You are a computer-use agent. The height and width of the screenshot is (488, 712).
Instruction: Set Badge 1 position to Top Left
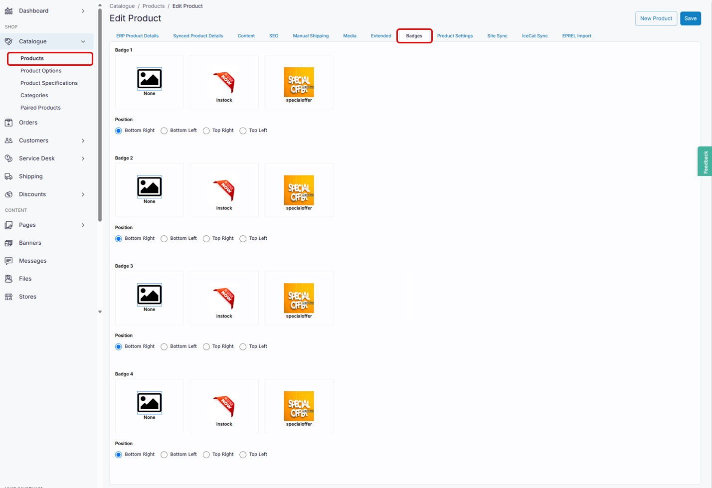pos(243,130)
